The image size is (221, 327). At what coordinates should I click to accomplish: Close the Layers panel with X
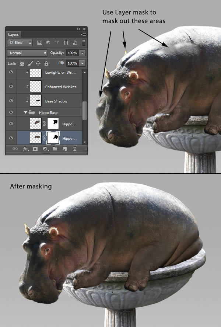point(84,29)
